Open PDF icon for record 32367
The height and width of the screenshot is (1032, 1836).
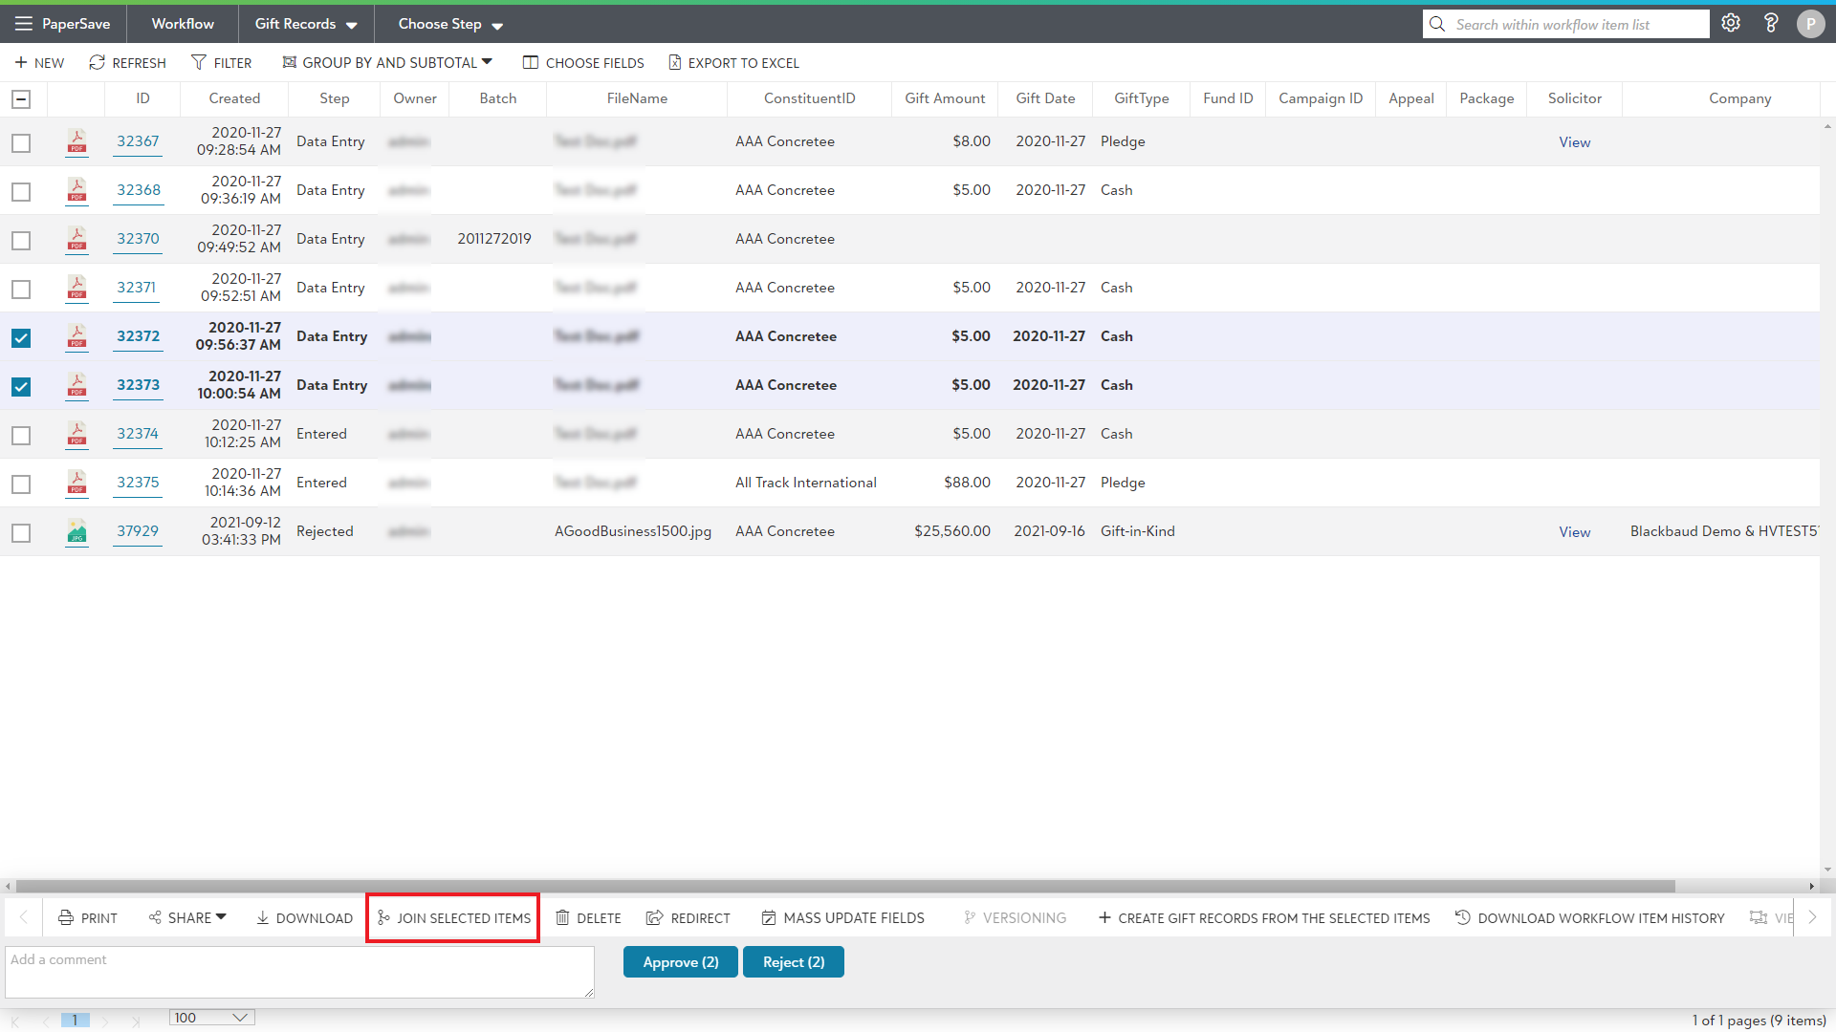[x=76, y=142]
